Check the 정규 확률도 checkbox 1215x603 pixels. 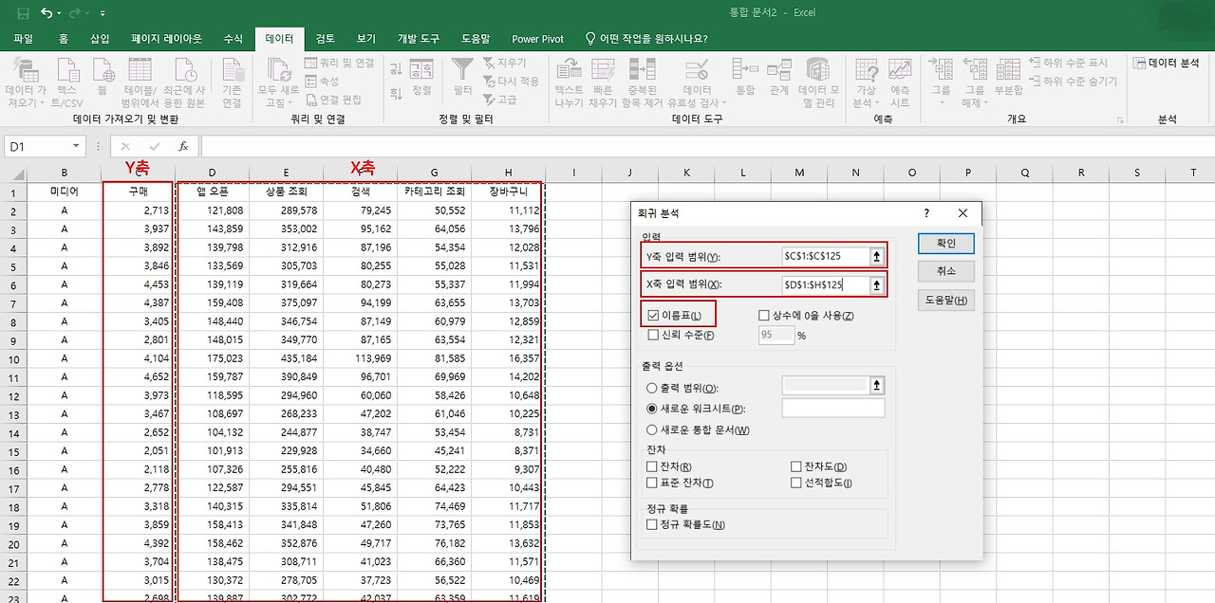click(x=652, y=524)
